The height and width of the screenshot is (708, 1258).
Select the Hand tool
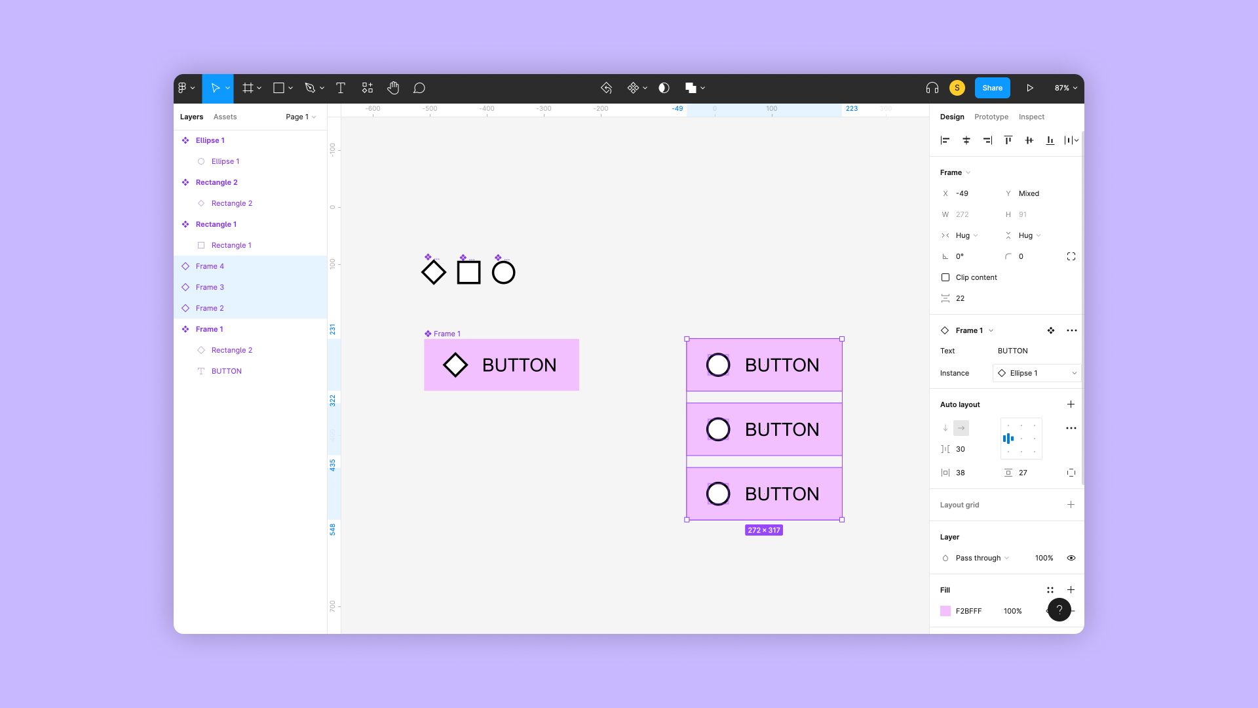tap(393, 88)
